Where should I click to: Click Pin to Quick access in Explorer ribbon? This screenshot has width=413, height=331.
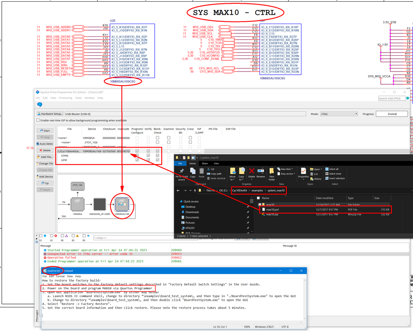coord(181,174)
